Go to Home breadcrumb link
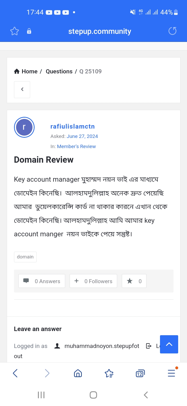Viewport: 187px width, 406px height. (26, 71)
